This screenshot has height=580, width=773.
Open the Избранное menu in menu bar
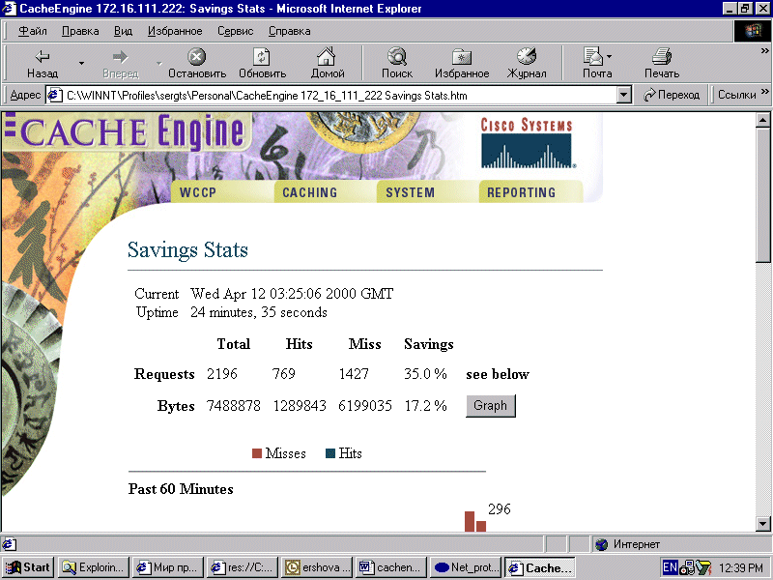coord(175,31)
